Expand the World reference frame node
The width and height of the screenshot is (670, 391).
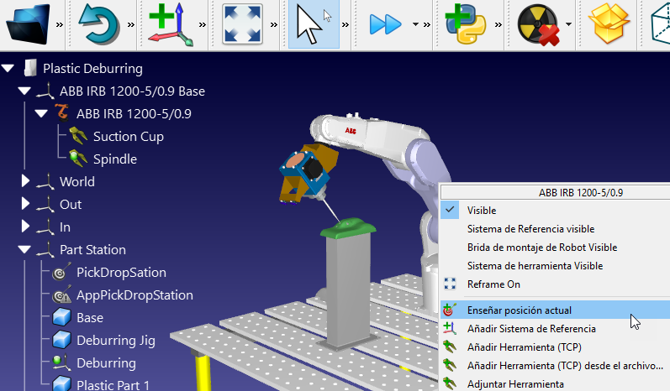[x=24, y=181]
